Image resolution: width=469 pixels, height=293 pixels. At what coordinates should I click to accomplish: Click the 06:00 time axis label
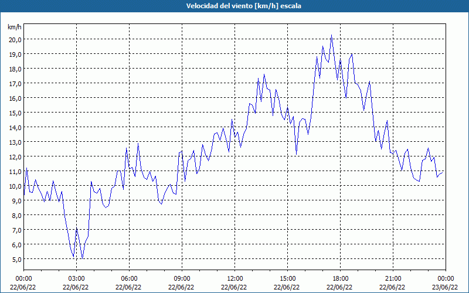click(129, 279)
